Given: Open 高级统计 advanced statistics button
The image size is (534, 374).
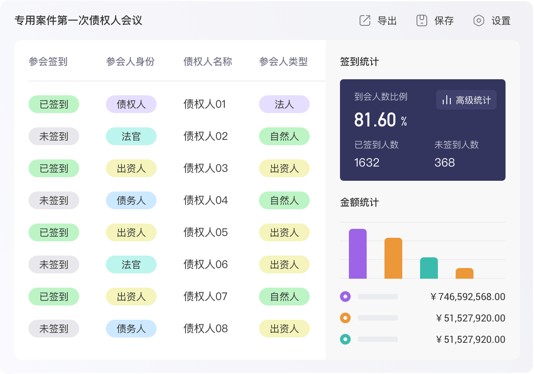Looking at the screenshot, I should 466,100.
